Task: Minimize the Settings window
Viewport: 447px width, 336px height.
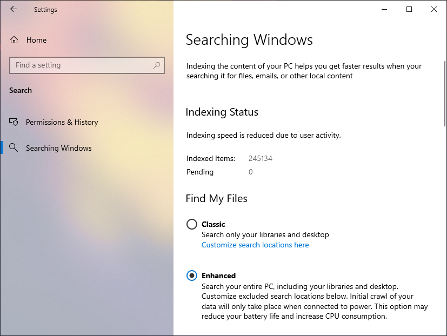Action: coord(384,9)
